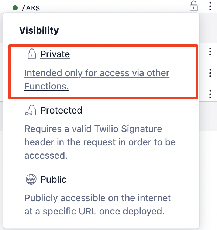This screenshot has height=230, width=217.
Task: Open the three-dot menu beside the 'Intended only' text
Action: click(x=210, y=73)
